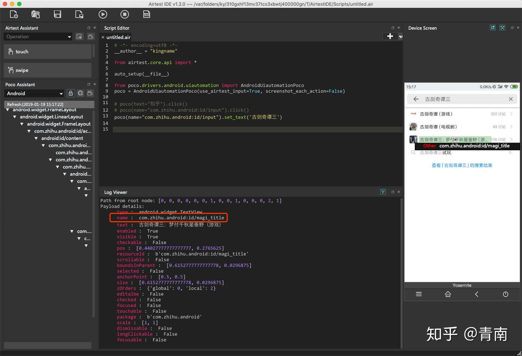522x356 pixels.
Task: Tap device back chevron button
Action: pyautogui.click(x=477, y=294)
